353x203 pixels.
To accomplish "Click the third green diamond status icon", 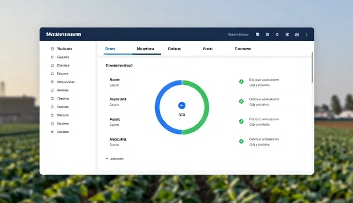I will (x=242, y=121).
